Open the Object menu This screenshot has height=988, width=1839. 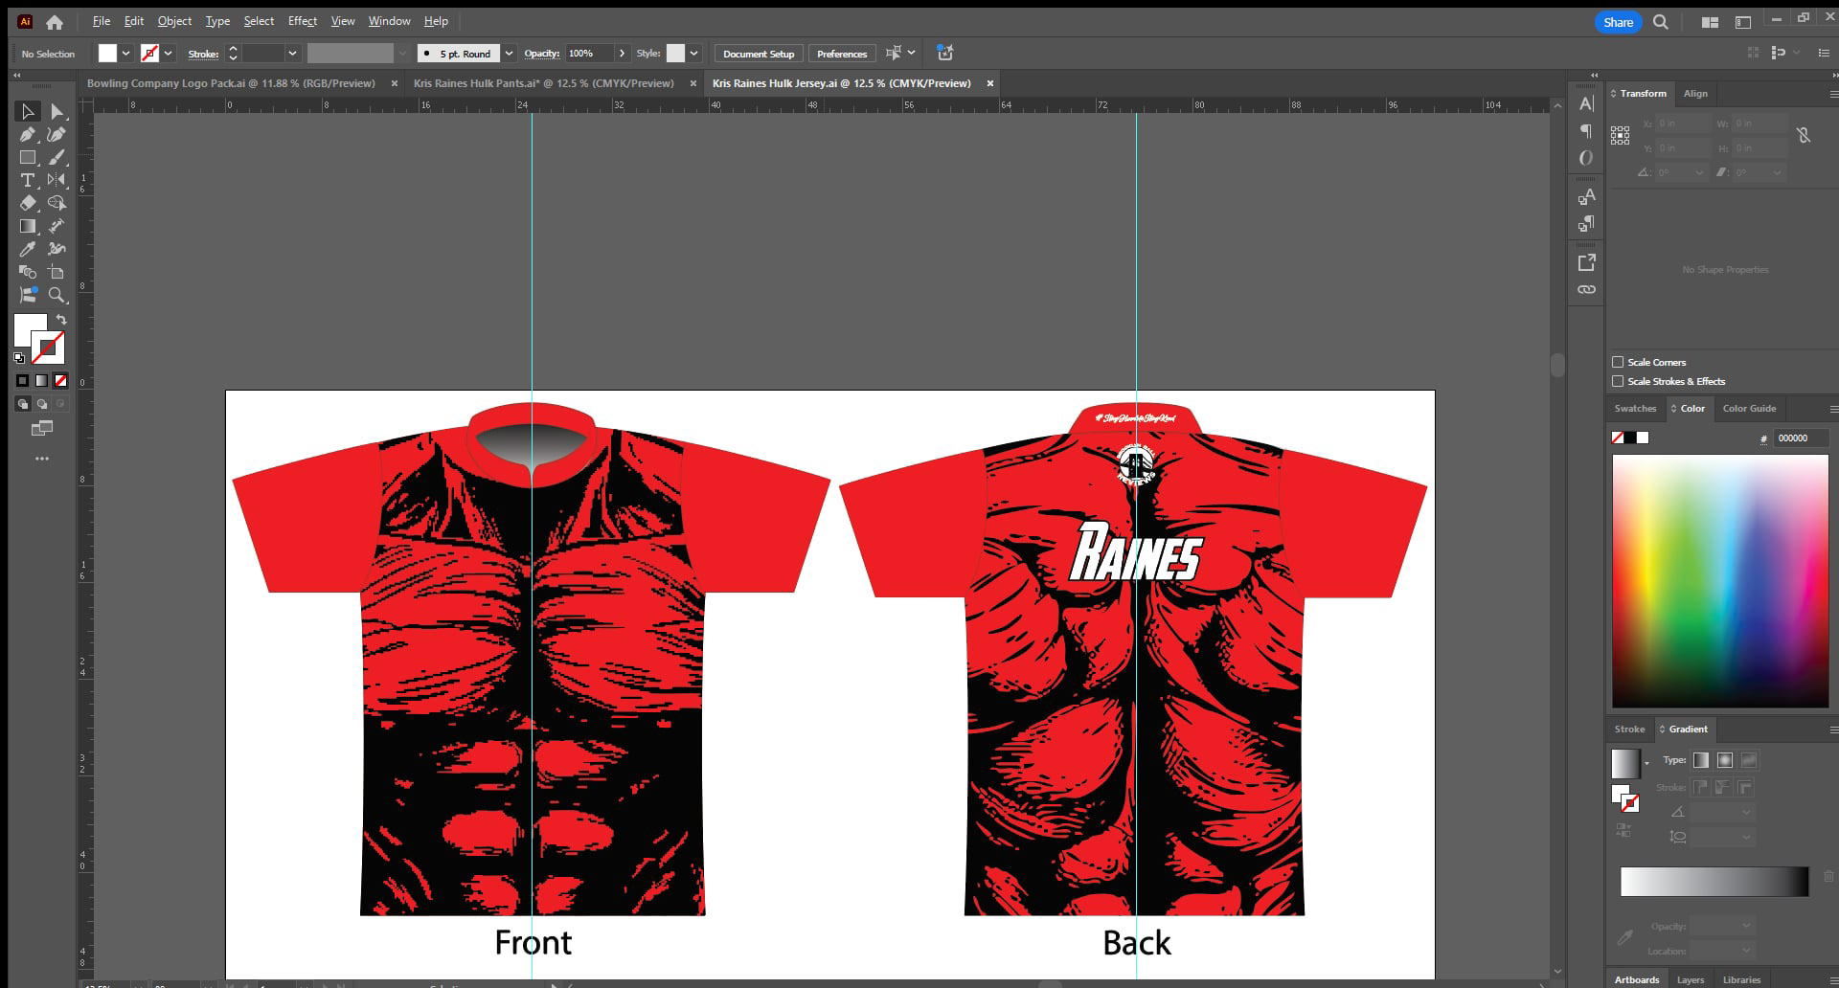coord(174,21)
